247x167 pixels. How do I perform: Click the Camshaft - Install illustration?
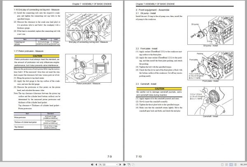pos(210,101)
